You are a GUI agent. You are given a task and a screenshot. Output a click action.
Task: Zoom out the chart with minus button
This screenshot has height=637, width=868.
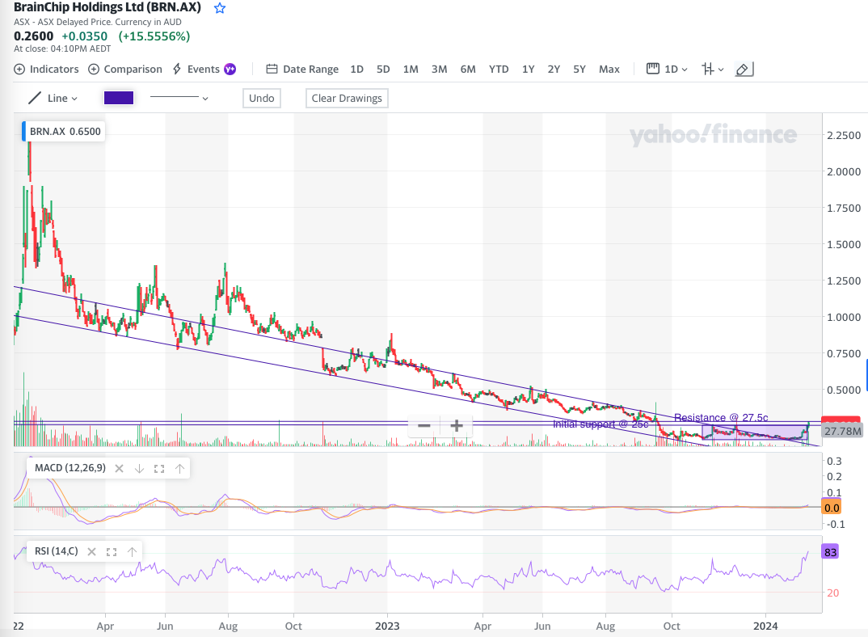point(423,426)
